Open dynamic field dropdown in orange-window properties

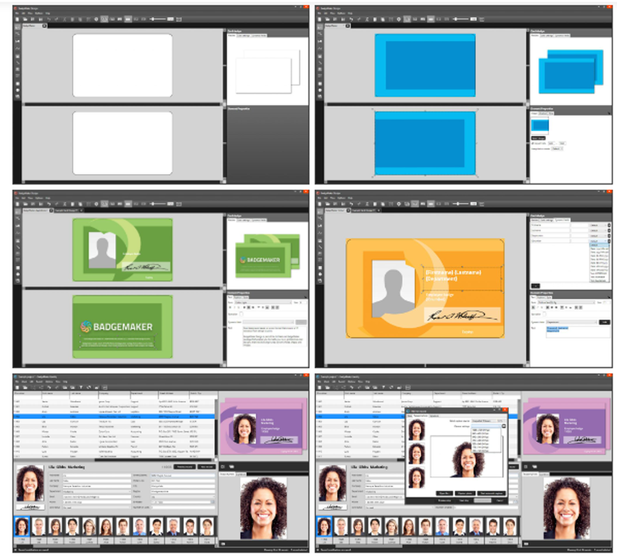(572, 322)
